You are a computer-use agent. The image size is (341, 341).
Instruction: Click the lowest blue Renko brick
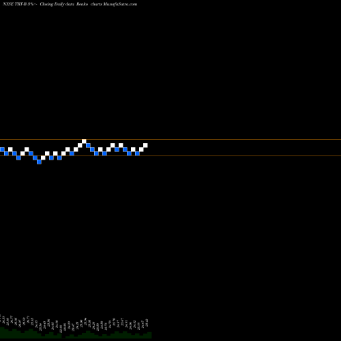tap(39, 162)
